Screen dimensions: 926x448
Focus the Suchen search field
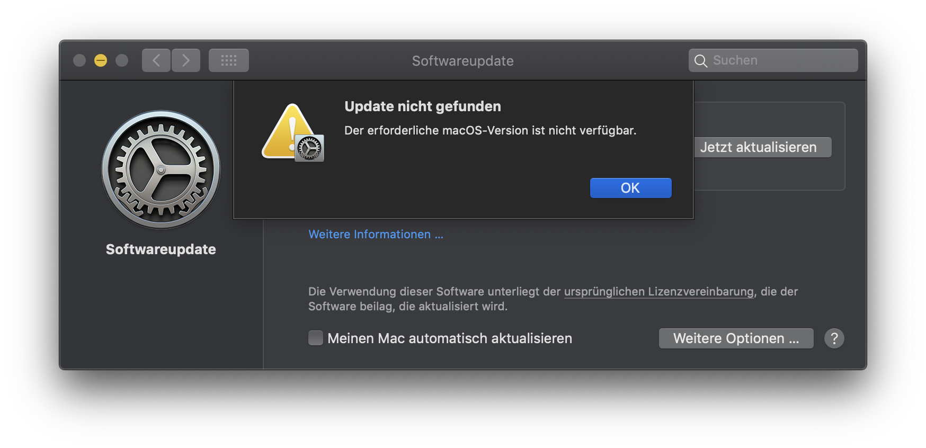(x=779, y=60)
